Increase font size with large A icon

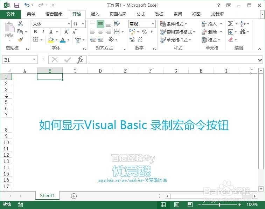pyautogui.click(x=67, y=32)
